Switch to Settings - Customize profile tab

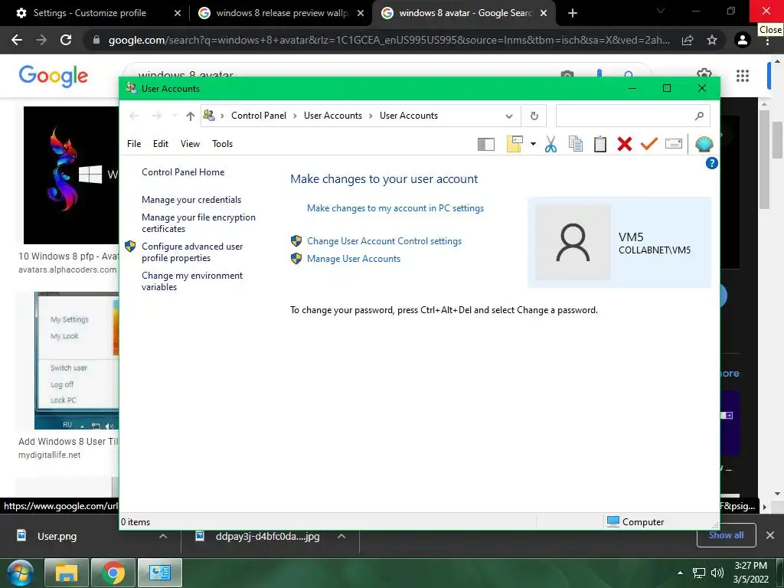90,13
